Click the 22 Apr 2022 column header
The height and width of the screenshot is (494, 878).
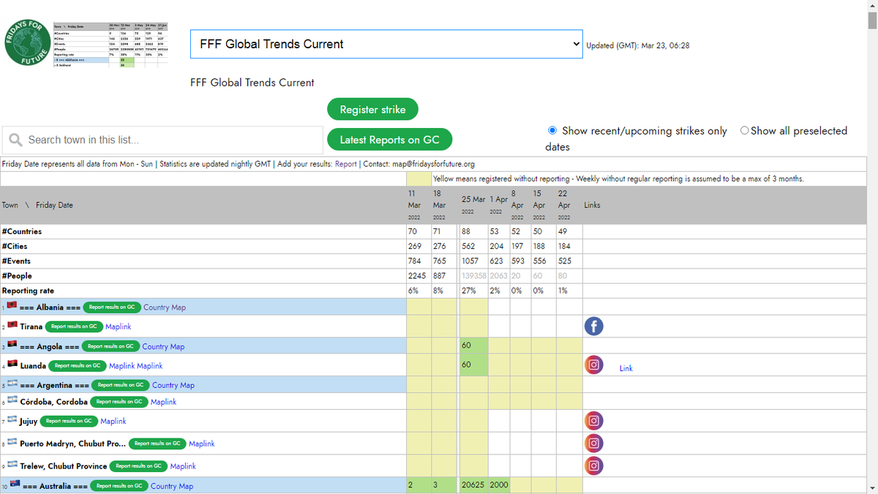click(568, 204)
